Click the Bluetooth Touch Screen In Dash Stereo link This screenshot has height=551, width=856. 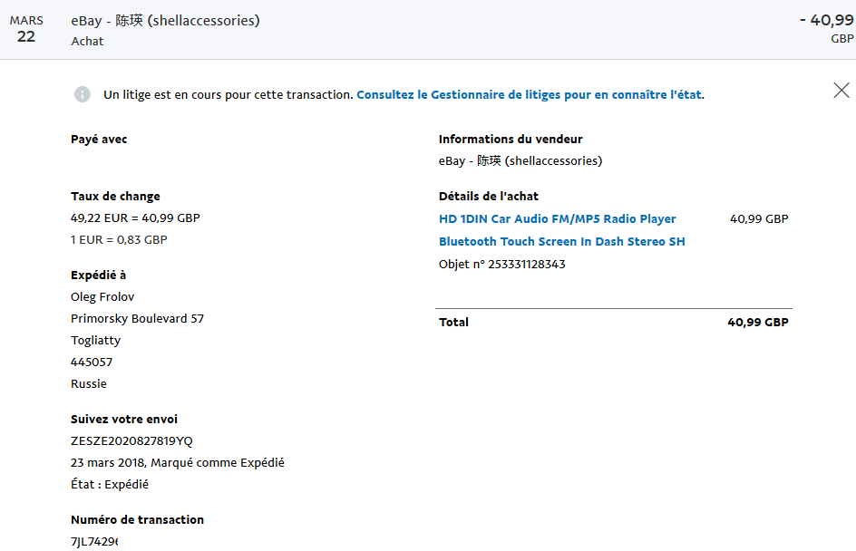click(562, 242)
